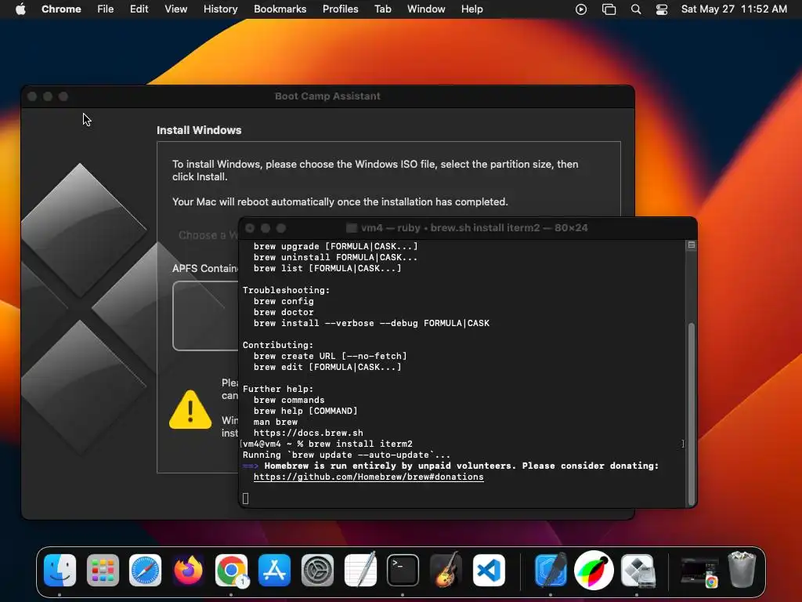Open the Trash from the Dock
Image resolution: width=802 pixels, height=602 pixels.
(742, 570)
